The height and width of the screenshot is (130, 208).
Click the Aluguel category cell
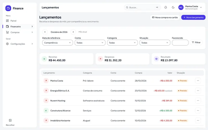87,120
